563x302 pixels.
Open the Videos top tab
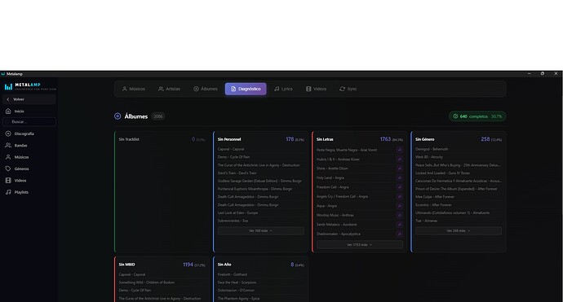(316, 89)
